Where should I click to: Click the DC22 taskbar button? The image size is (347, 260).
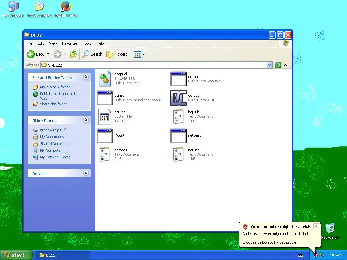(x=63, y=255)
